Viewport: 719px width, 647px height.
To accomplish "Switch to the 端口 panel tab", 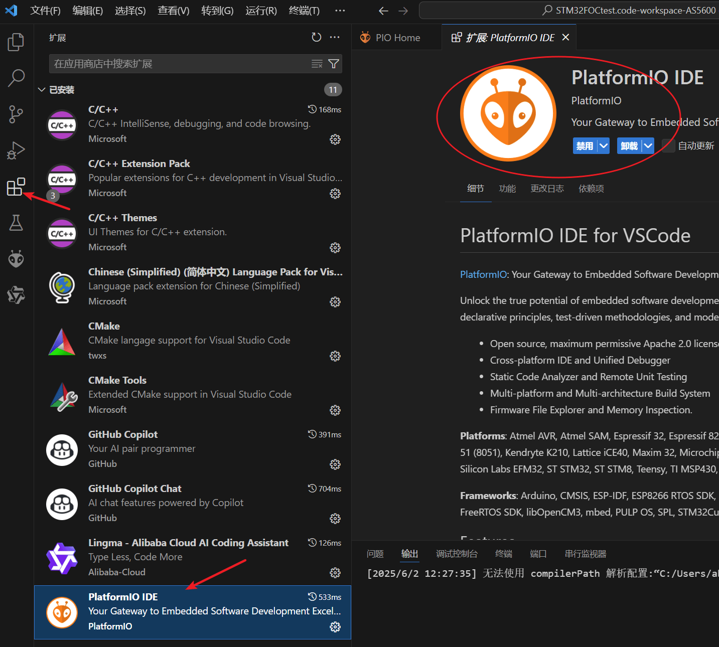I will click(x=538, y=554).
